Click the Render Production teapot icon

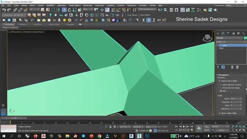[x=215, y=10]
